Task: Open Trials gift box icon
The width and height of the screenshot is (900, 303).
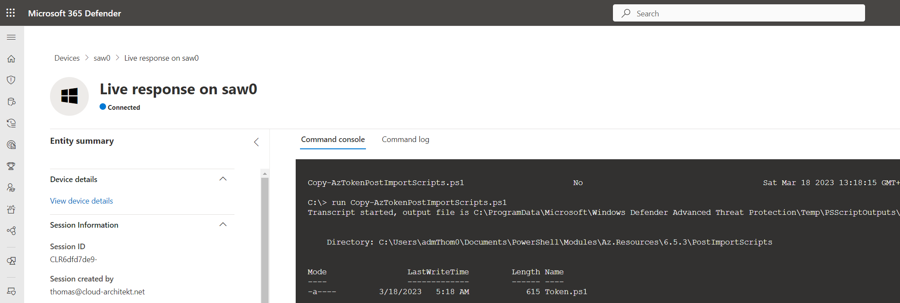Action: (x=12, y=209)
